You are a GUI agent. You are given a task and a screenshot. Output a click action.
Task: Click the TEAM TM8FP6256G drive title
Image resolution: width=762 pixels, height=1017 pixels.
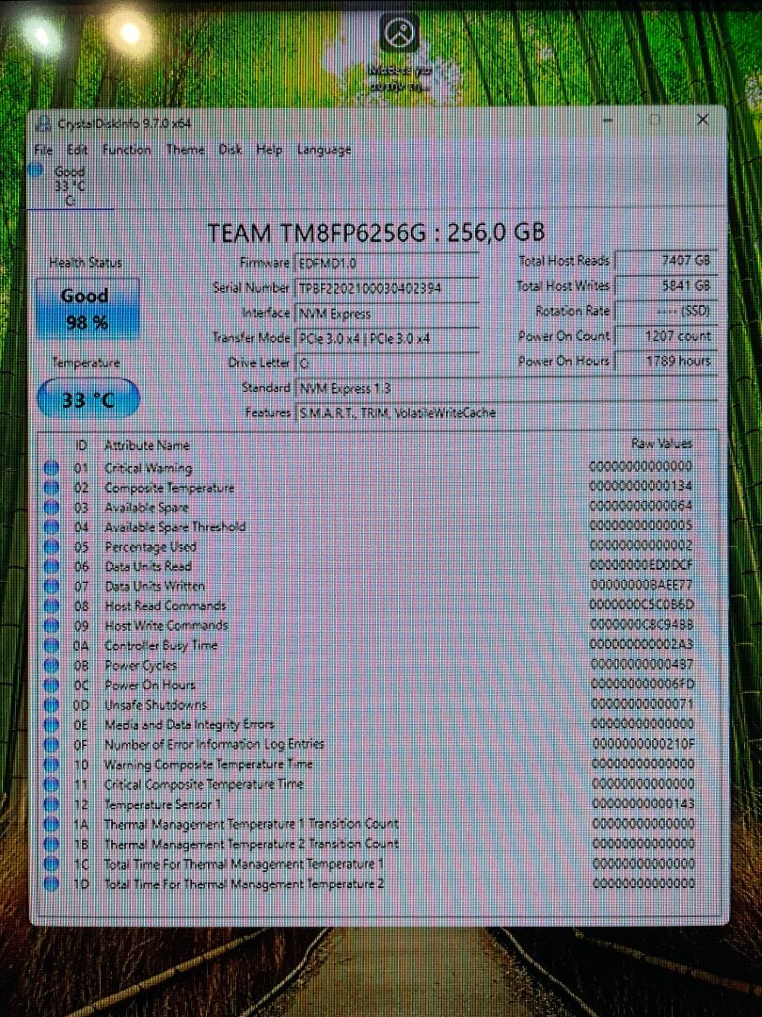(x=376, y=233)
